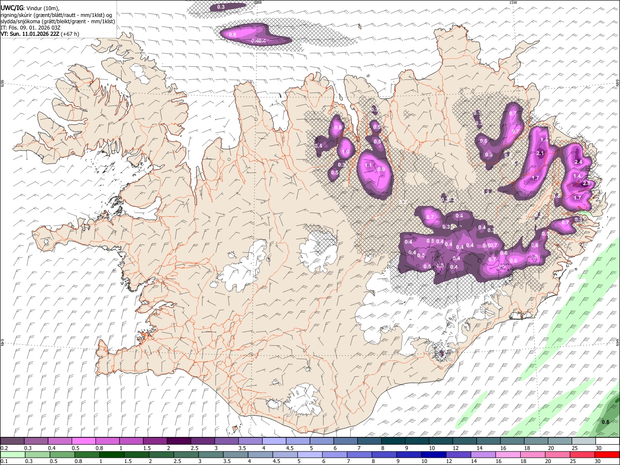The image size is (620, 465).
Task: Click the '1.5' label of the upper legend
Action: click(147, 448)
